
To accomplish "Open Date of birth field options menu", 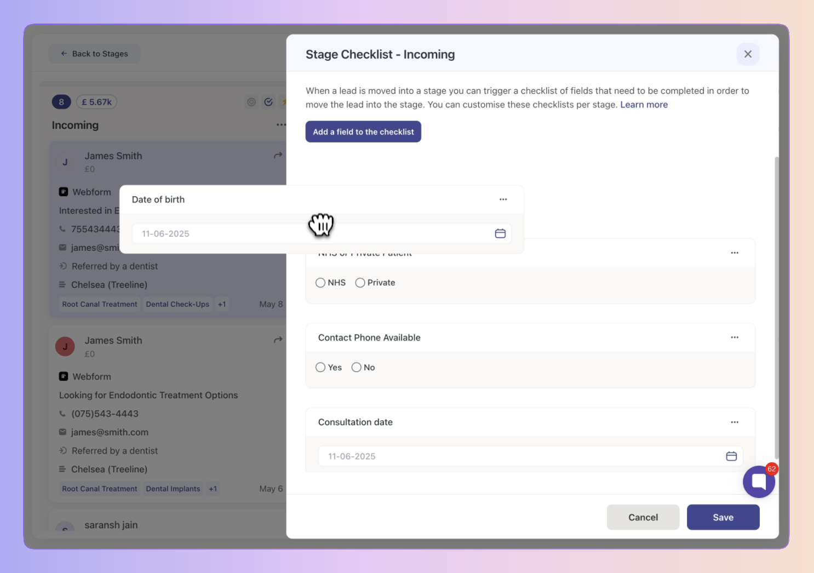I will tap(503, 199).
